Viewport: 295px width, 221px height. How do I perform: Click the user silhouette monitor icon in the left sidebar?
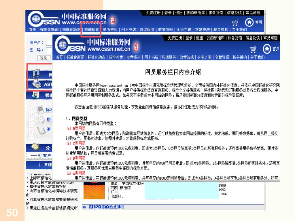tap(36, 73)
